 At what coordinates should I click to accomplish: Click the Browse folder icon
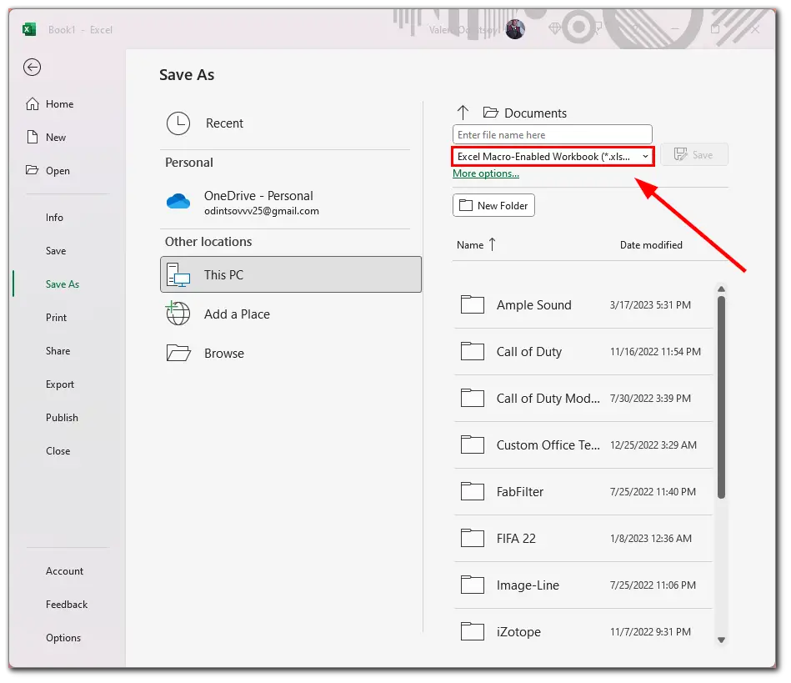tap(178, 353)
